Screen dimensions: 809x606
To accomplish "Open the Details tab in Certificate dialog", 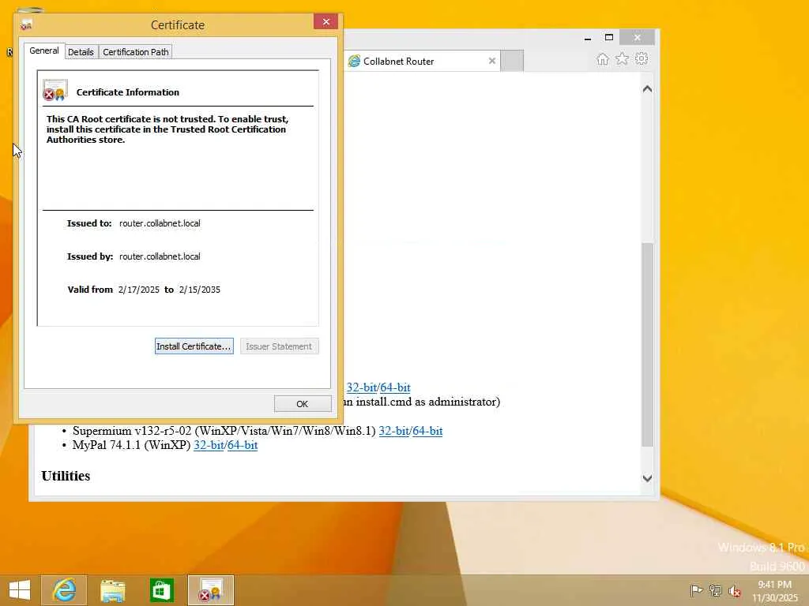I will [x=81, y=52].
